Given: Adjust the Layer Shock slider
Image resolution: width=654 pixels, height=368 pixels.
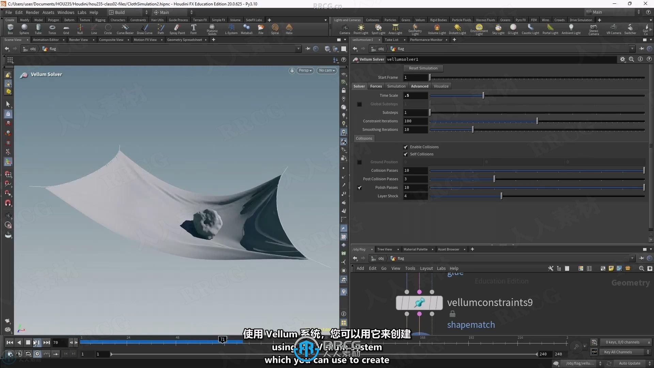Looking at the screenshot, I should 501,196.
